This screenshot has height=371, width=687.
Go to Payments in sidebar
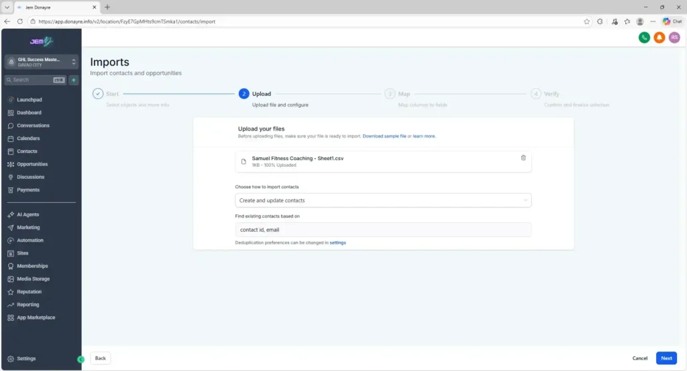tap(28, 190)
